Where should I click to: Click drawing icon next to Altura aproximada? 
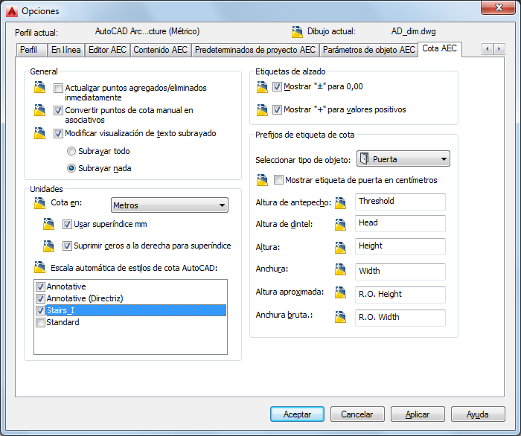pyautogui.click(x=341, y=293)
